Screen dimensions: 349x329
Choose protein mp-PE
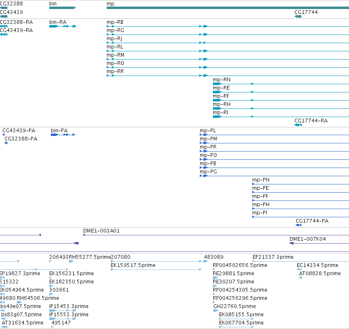pyautogui.click(x=260, y=189)
